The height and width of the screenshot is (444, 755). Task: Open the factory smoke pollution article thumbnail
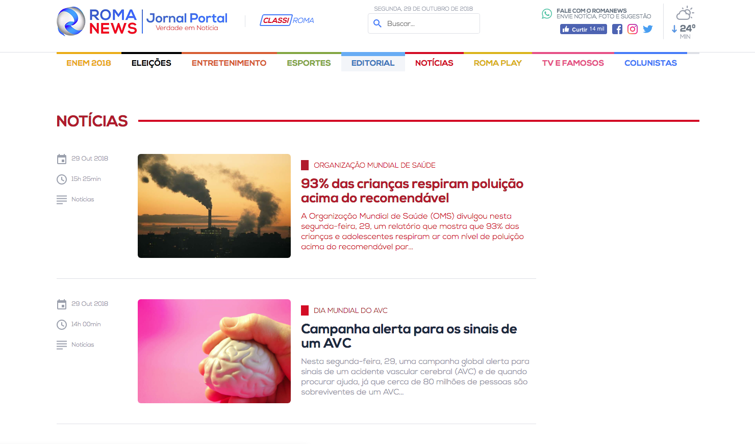[214, 206]
